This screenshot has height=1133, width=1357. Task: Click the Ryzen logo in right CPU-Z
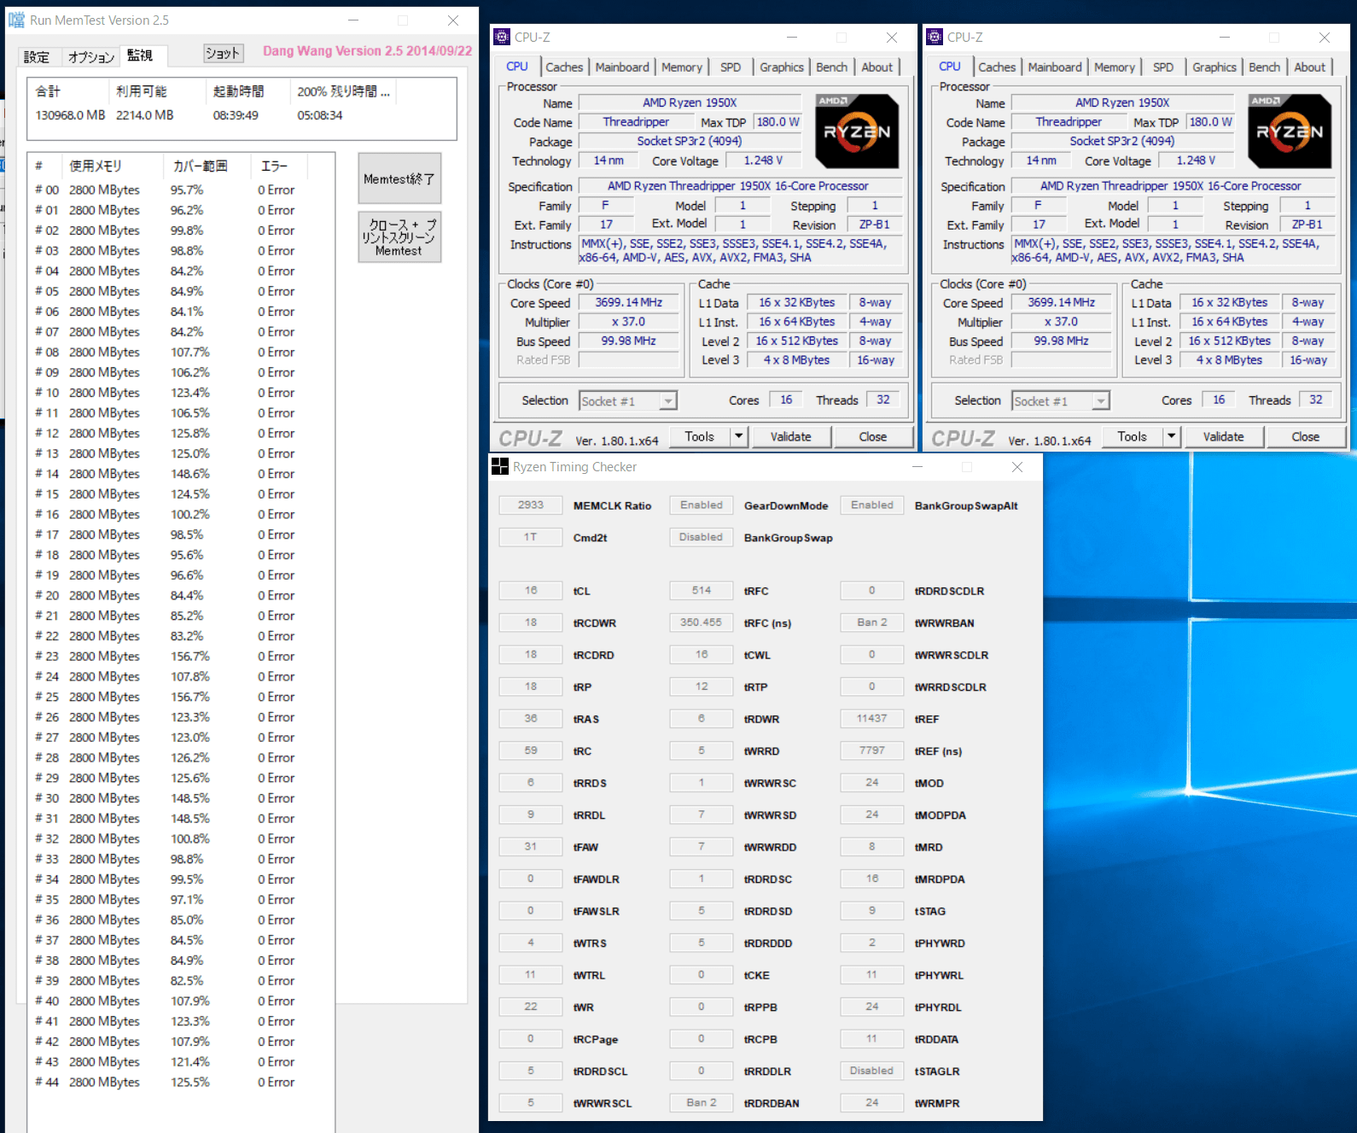[x=1290, y=131]
